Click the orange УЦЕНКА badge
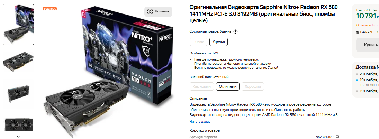Viewport: 379px width, 139px height. point(50,9)
